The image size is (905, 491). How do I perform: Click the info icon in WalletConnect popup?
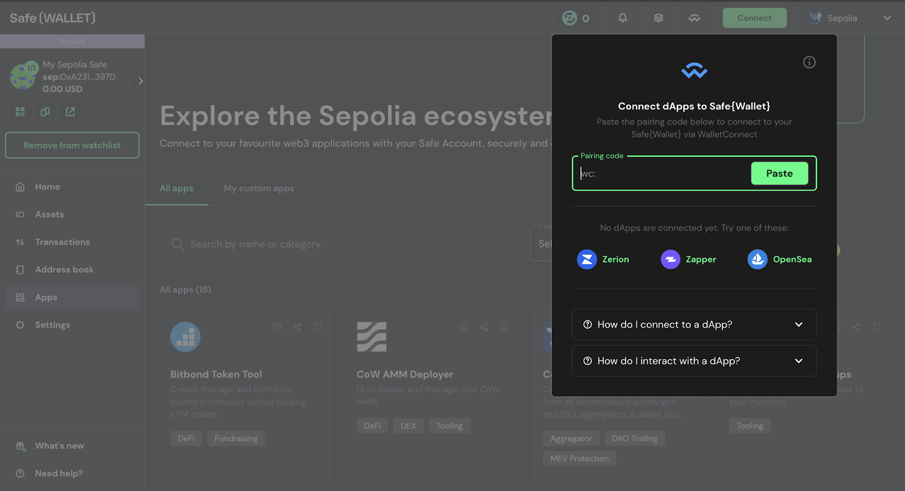pos(809,62)
